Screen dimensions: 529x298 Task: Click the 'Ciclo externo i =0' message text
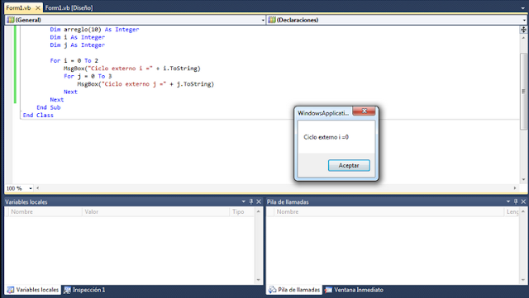tap(326, 137)
